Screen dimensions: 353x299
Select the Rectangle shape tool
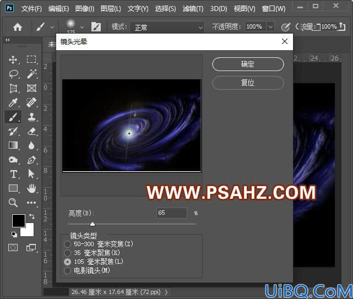tap(13, 188)
